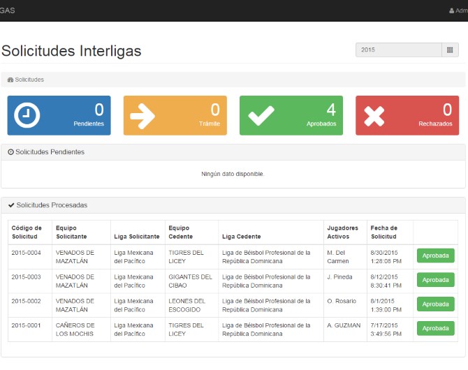Click the checkmark icon in Aprobados card
468x370 pixels.
(x=261, y=116)
